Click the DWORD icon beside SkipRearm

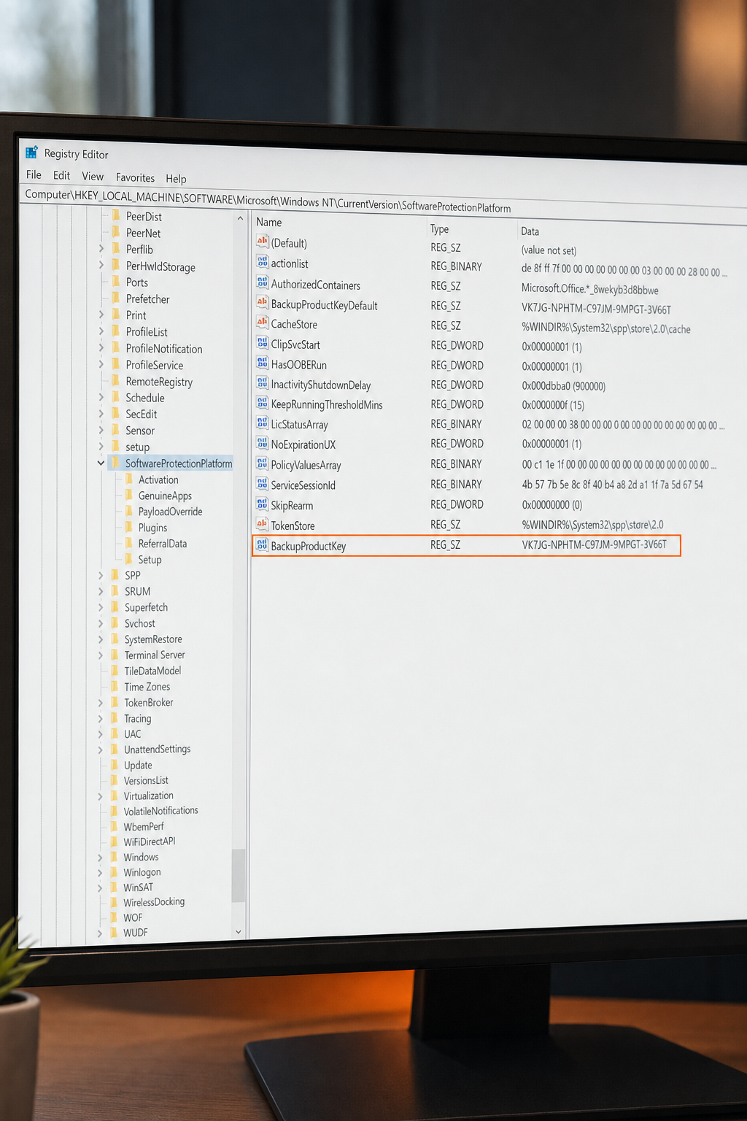tap(263, 504)
